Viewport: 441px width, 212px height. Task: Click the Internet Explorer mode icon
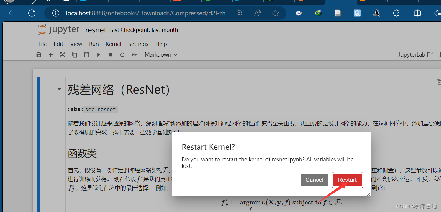(299, 13)
